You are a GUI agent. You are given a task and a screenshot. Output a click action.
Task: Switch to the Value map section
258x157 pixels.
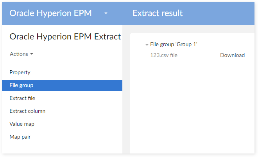(22, 124)
